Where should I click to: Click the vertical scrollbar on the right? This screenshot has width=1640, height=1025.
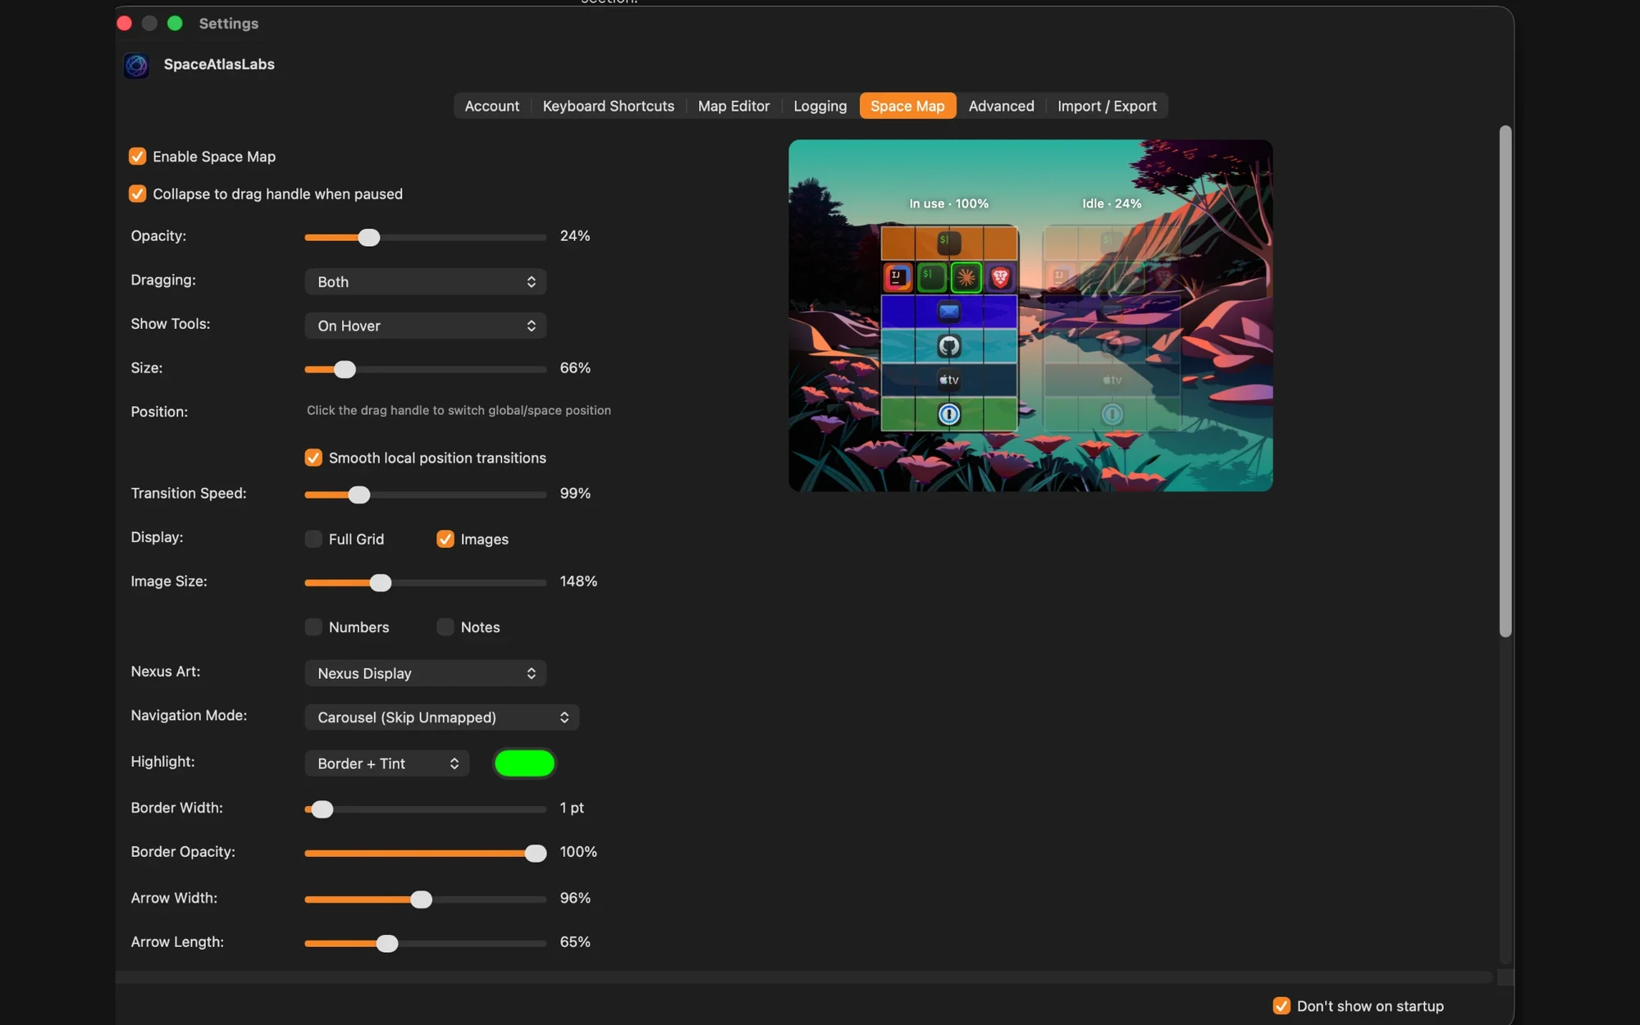point(1505,381)
